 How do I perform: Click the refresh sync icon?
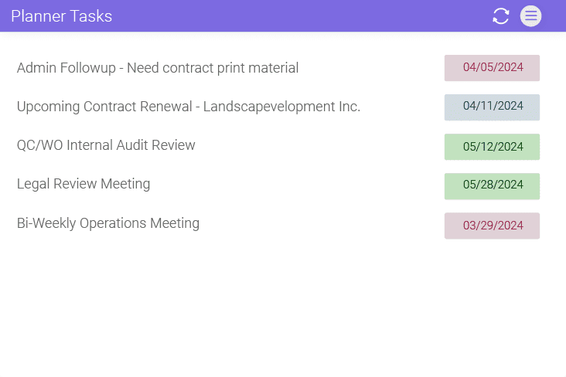point(501,16)
